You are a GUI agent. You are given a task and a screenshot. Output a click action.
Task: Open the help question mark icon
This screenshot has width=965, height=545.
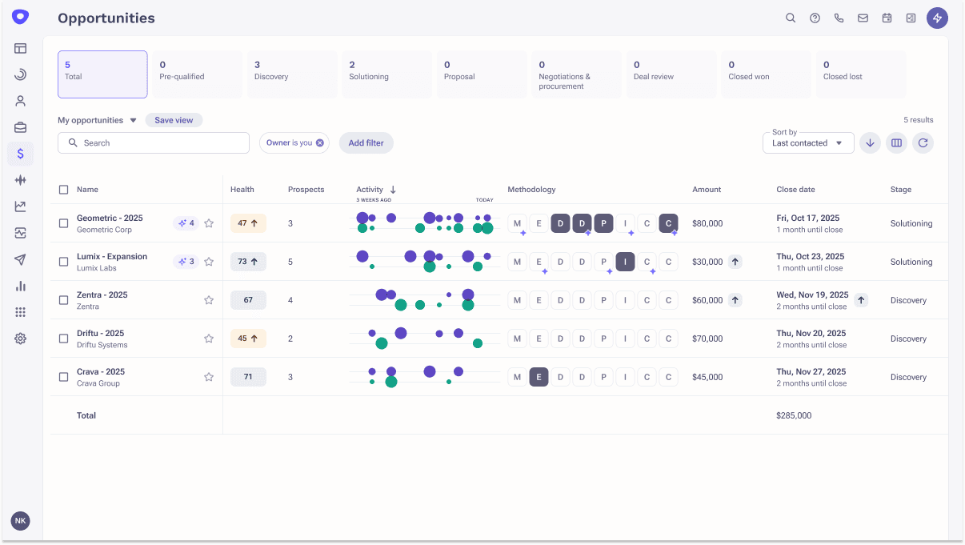[815, 18]
